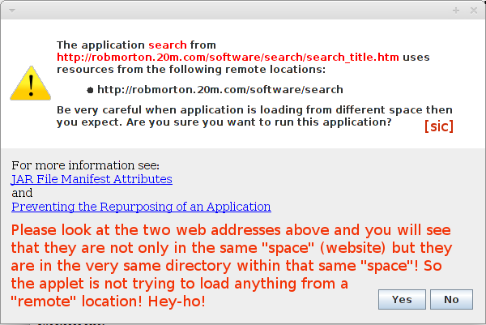Click the red '[sic]' annotation text
Viewport: 486px width, 325px height.
tap(439, 126)
